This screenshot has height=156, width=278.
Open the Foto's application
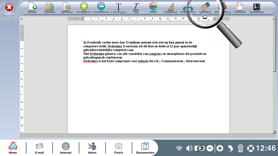pos(119,148)
